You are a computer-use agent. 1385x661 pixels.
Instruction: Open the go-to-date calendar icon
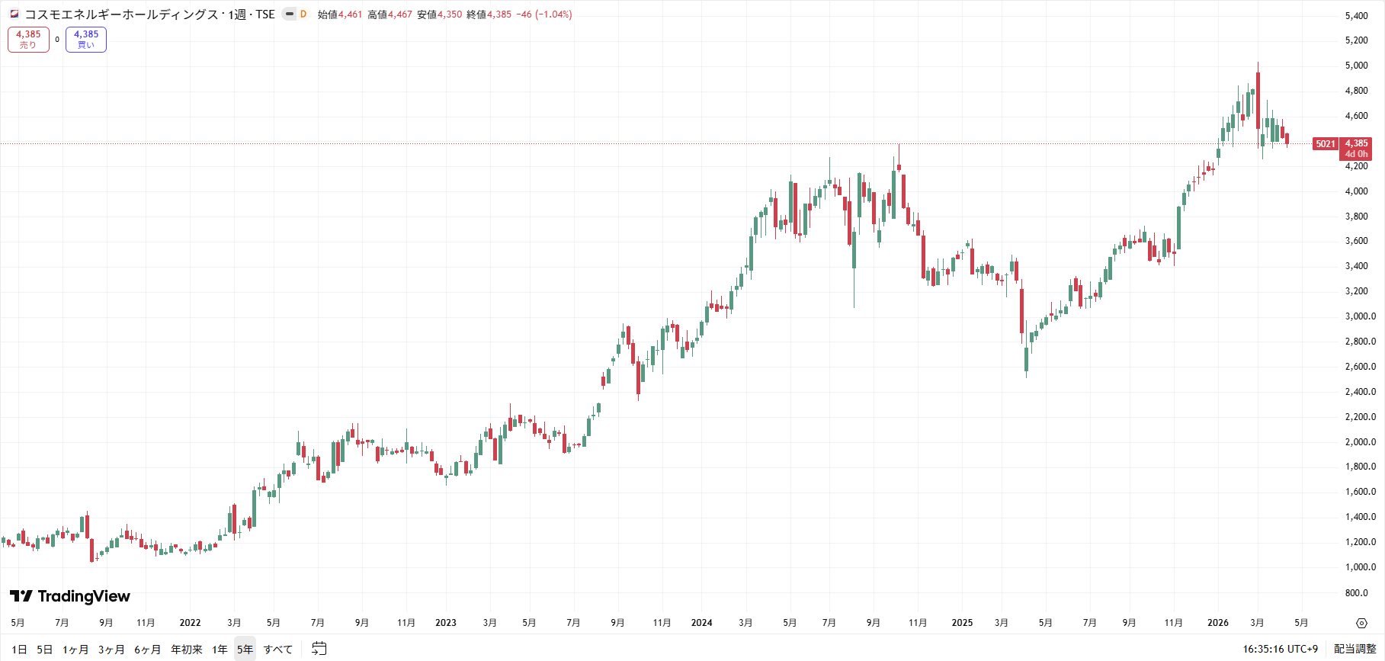click(x=319, y=649)
